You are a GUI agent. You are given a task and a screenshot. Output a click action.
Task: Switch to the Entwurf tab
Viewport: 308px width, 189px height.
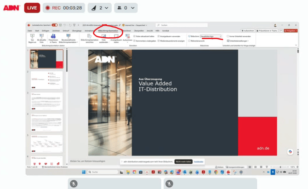click(66, 31)
